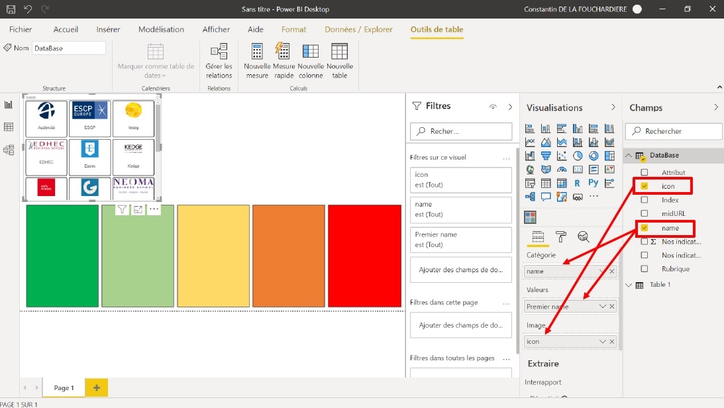Choose the treemap visualization icon
This screenshot has width=724, height=408.
[609, 156]
